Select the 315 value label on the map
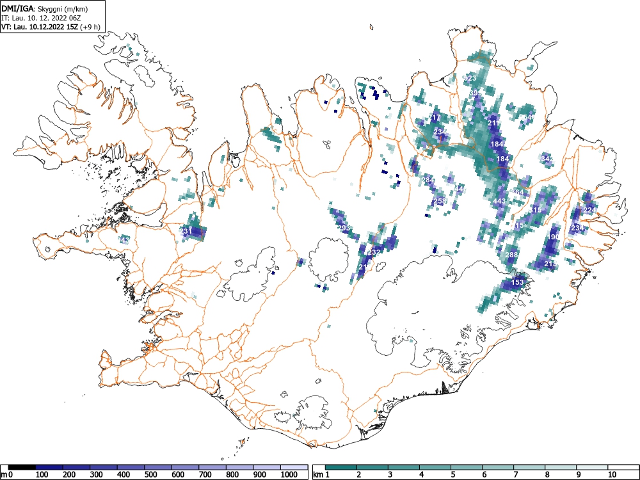This screenshot has width=640, height=480. 536,210
